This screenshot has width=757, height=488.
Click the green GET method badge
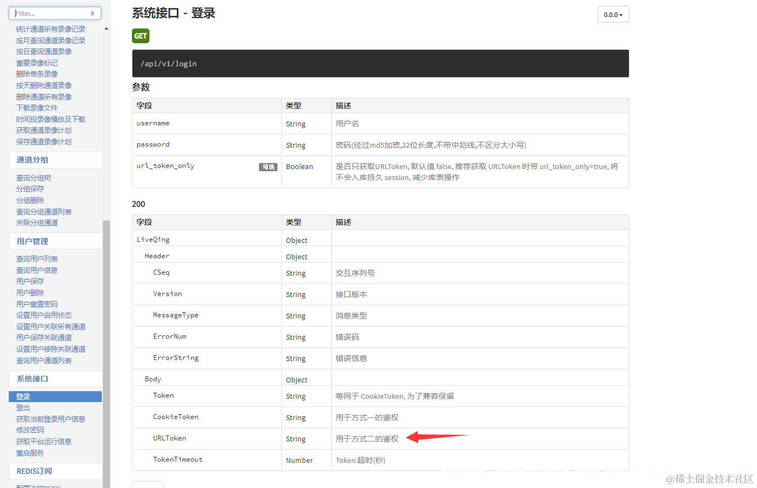141,36
